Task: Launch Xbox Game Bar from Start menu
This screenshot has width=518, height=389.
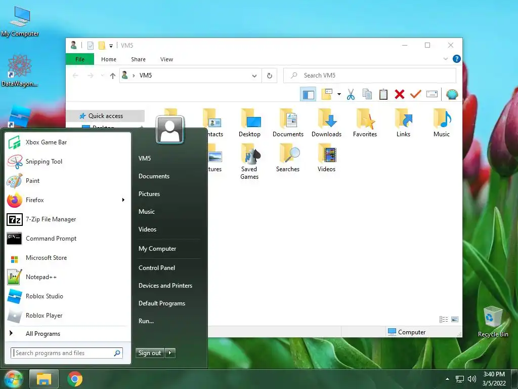Action: (x=68, y=142)
